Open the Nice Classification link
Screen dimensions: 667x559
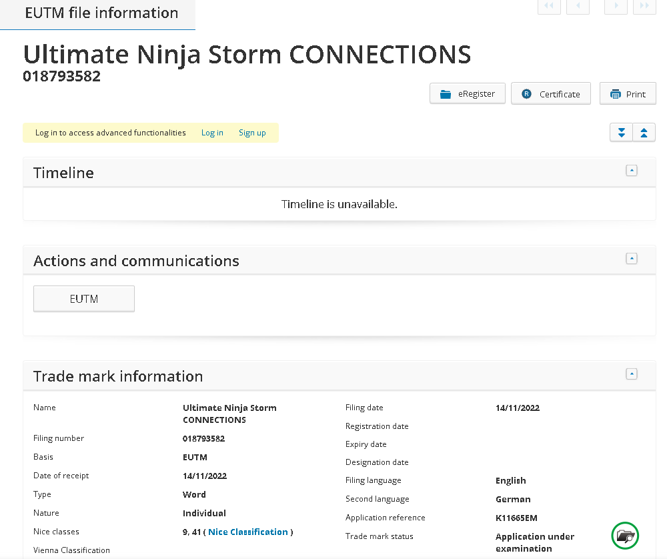[248, 532]
